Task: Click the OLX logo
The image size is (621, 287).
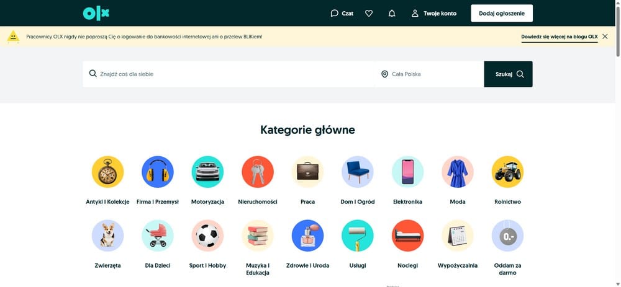Action: coord(96,14)
